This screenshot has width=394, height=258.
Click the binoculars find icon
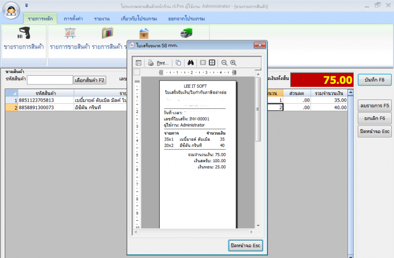[191, 63]
